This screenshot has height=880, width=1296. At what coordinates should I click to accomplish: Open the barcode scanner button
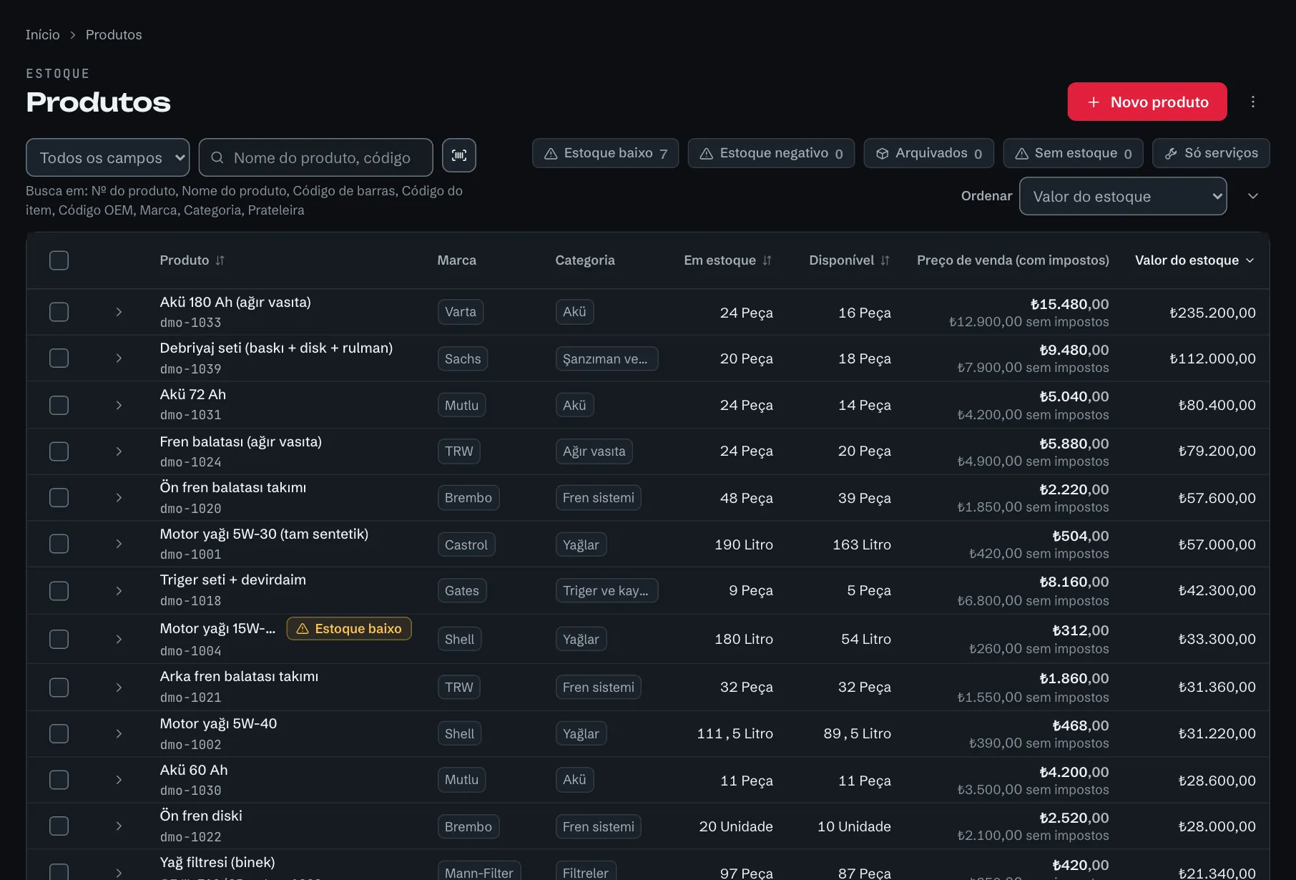coord(459,155)
